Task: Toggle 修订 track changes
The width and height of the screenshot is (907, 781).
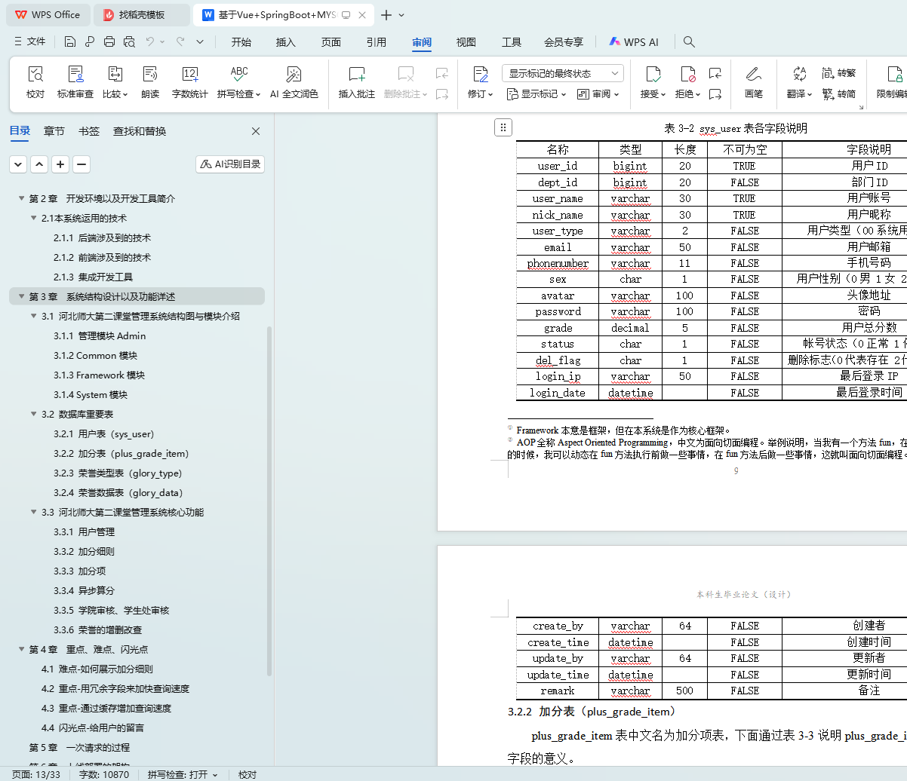Action: pyautogui.click(x=481, y=82)
